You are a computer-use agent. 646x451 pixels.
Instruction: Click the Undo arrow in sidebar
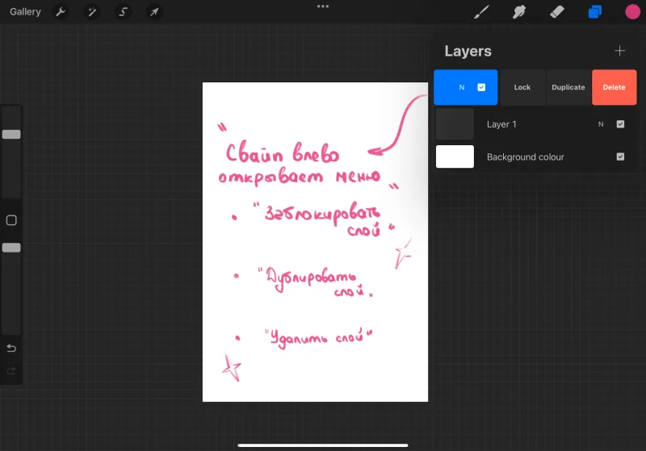tap(11, 348)
